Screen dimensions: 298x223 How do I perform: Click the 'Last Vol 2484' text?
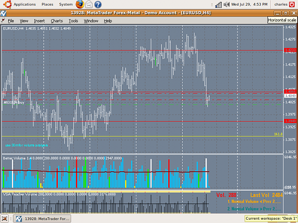[x=267, y=195]
